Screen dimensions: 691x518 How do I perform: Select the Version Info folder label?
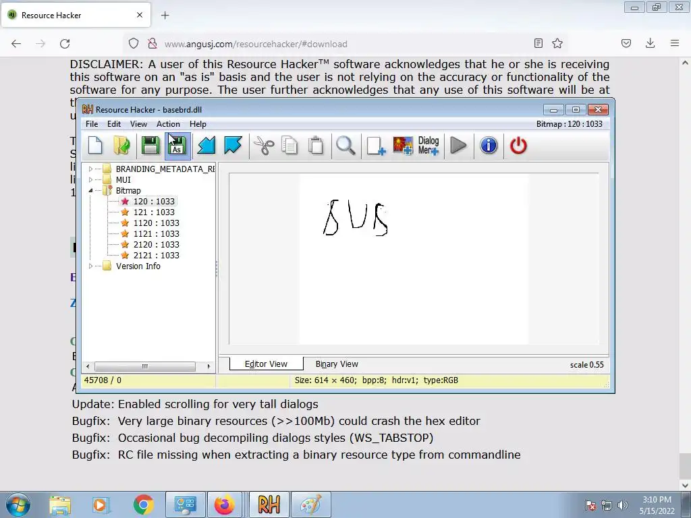(138, 266)
